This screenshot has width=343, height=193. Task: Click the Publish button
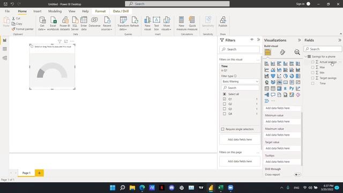(223, 22)
